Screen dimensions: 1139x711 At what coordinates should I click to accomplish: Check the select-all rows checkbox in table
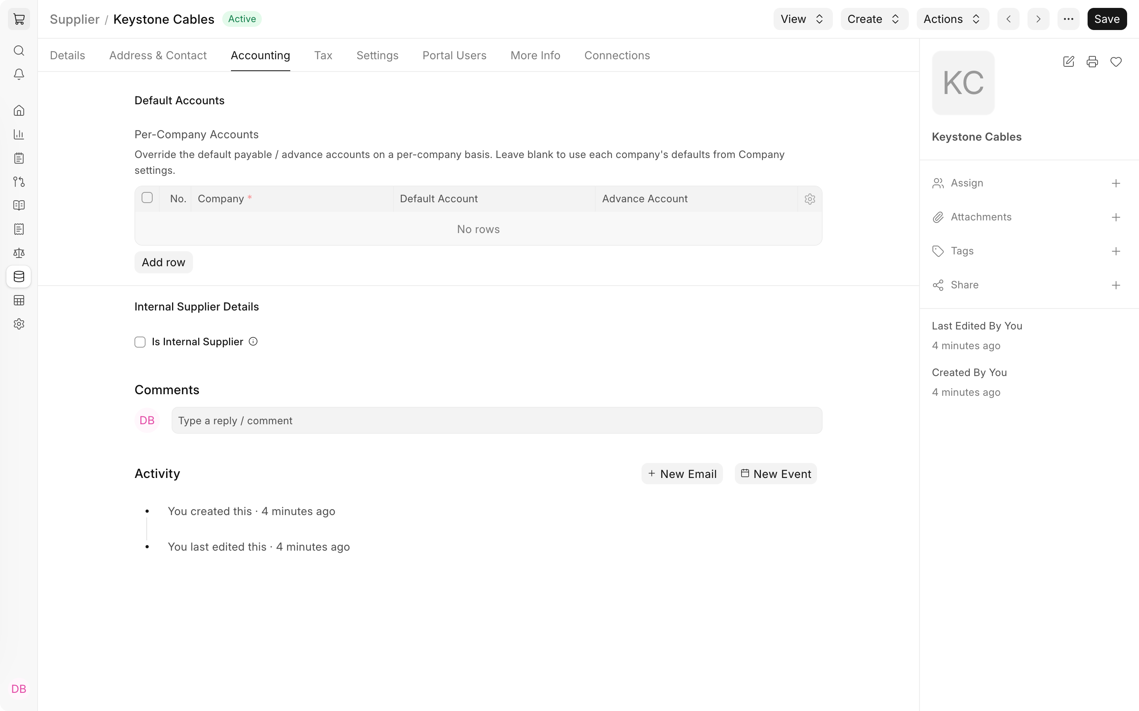147,198
